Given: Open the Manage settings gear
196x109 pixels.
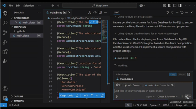Looking at the screenshot, I should point(5,98).
